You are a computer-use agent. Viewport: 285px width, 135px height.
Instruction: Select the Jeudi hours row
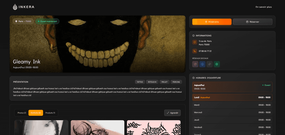(x=232, y=120)
